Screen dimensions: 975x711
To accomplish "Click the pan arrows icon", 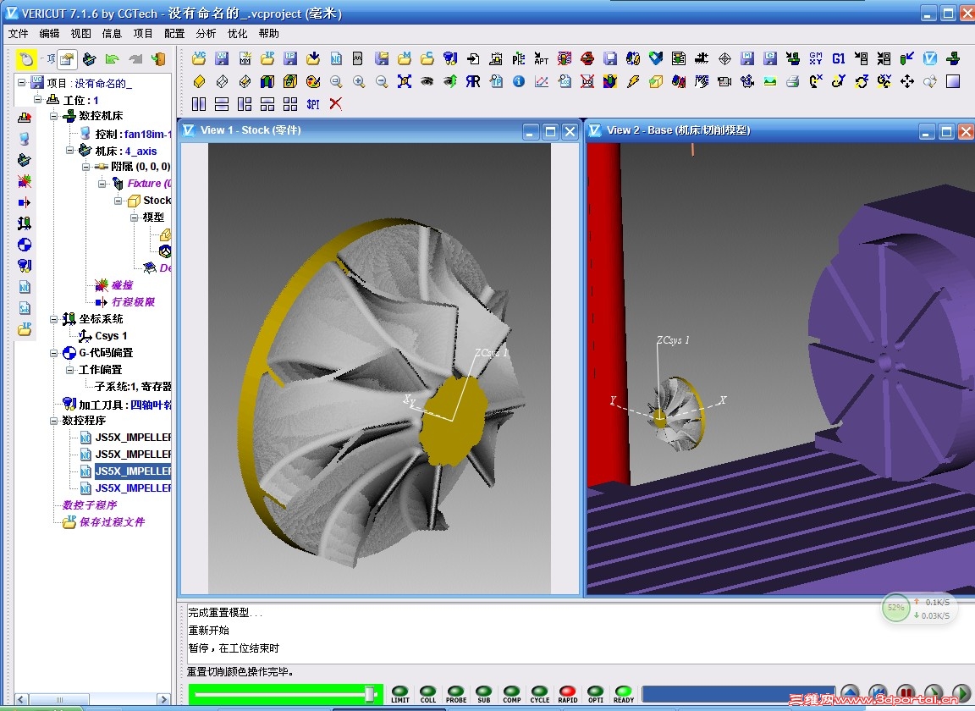I will [907, 81].
